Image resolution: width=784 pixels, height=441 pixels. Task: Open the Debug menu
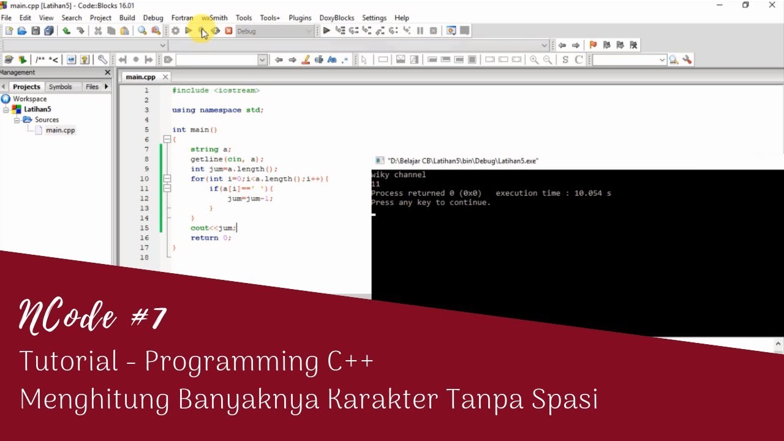click(153, 18)
